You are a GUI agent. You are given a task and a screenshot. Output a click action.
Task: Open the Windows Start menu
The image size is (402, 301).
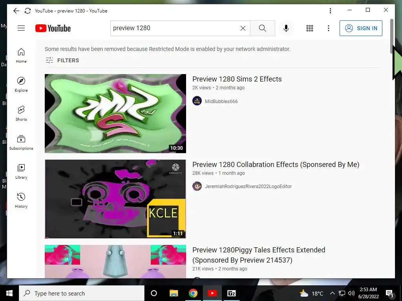pyautogui.click(x=9, y=293)
